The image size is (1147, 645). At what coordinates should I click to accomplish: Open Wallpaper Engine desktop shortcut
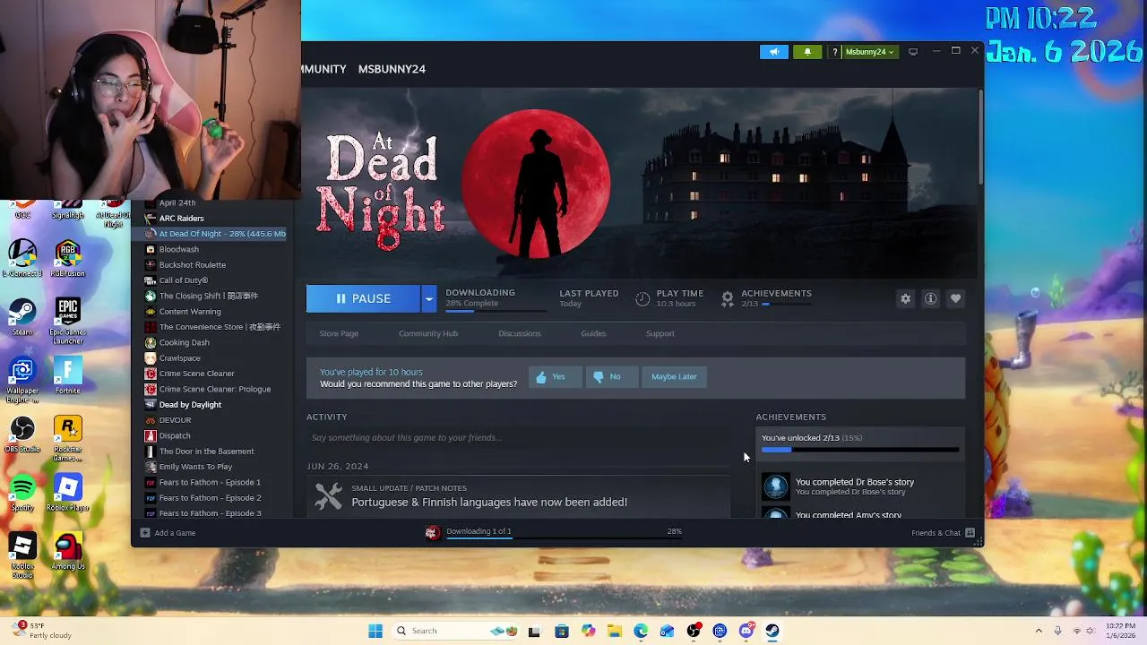point(22,381)
